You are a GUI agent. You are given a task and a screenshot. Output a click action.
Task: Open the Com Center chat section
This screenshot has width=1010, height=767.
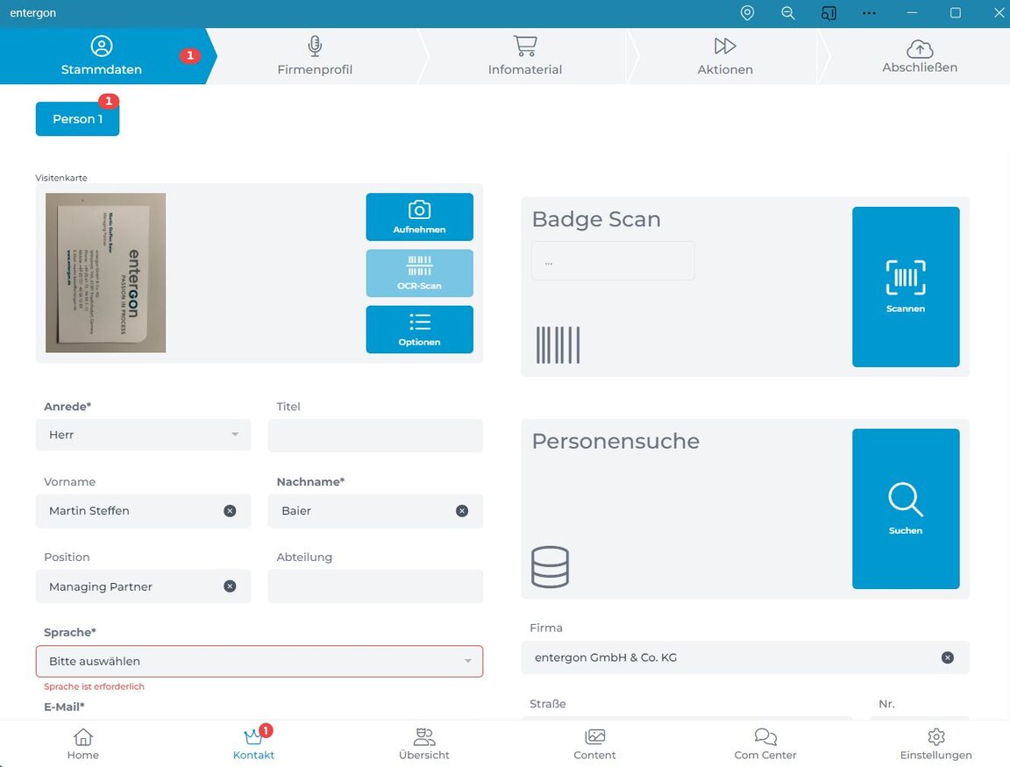tap(765, 744)
